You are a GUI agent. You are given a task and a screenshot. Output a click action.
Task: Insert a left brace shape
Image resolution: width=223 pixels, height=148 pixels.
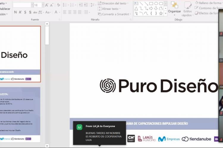[x=151, y=13]
